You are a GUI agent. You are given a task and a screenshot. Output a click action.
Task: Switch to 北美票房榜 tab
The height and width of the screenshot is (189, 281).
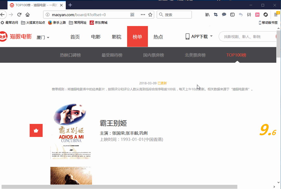click(195, 55)
